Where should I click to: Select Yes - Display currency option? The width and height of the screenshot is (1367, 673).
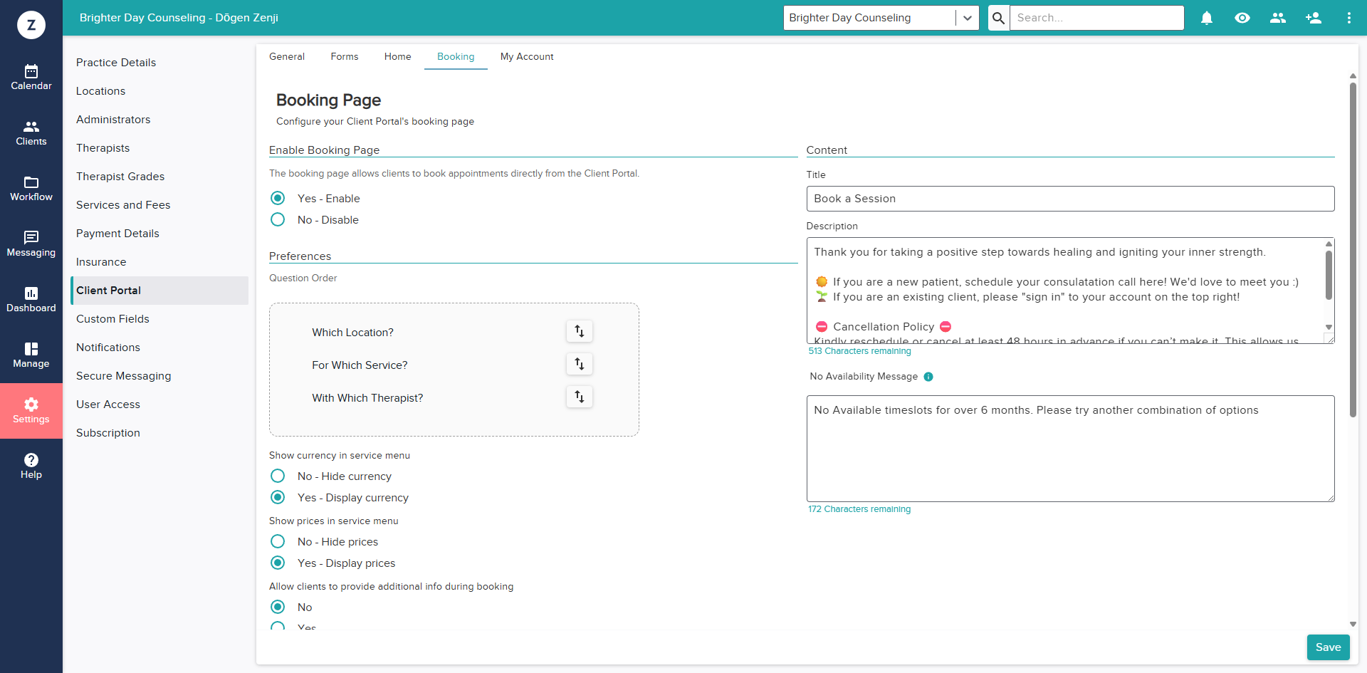pos(278,497)
